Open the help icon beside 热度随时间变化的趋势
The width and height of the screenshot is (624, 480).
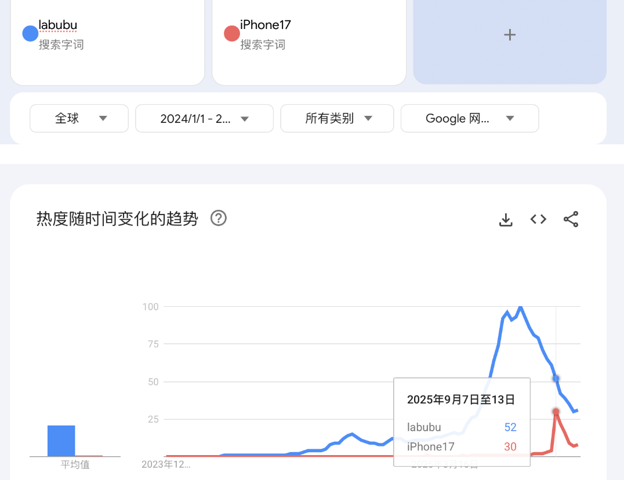tap(219, 219)
